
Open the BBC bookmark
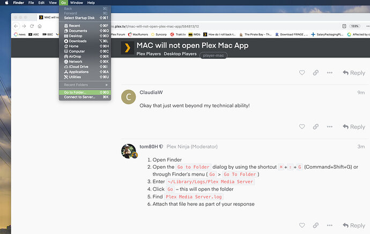coord(47,34)
